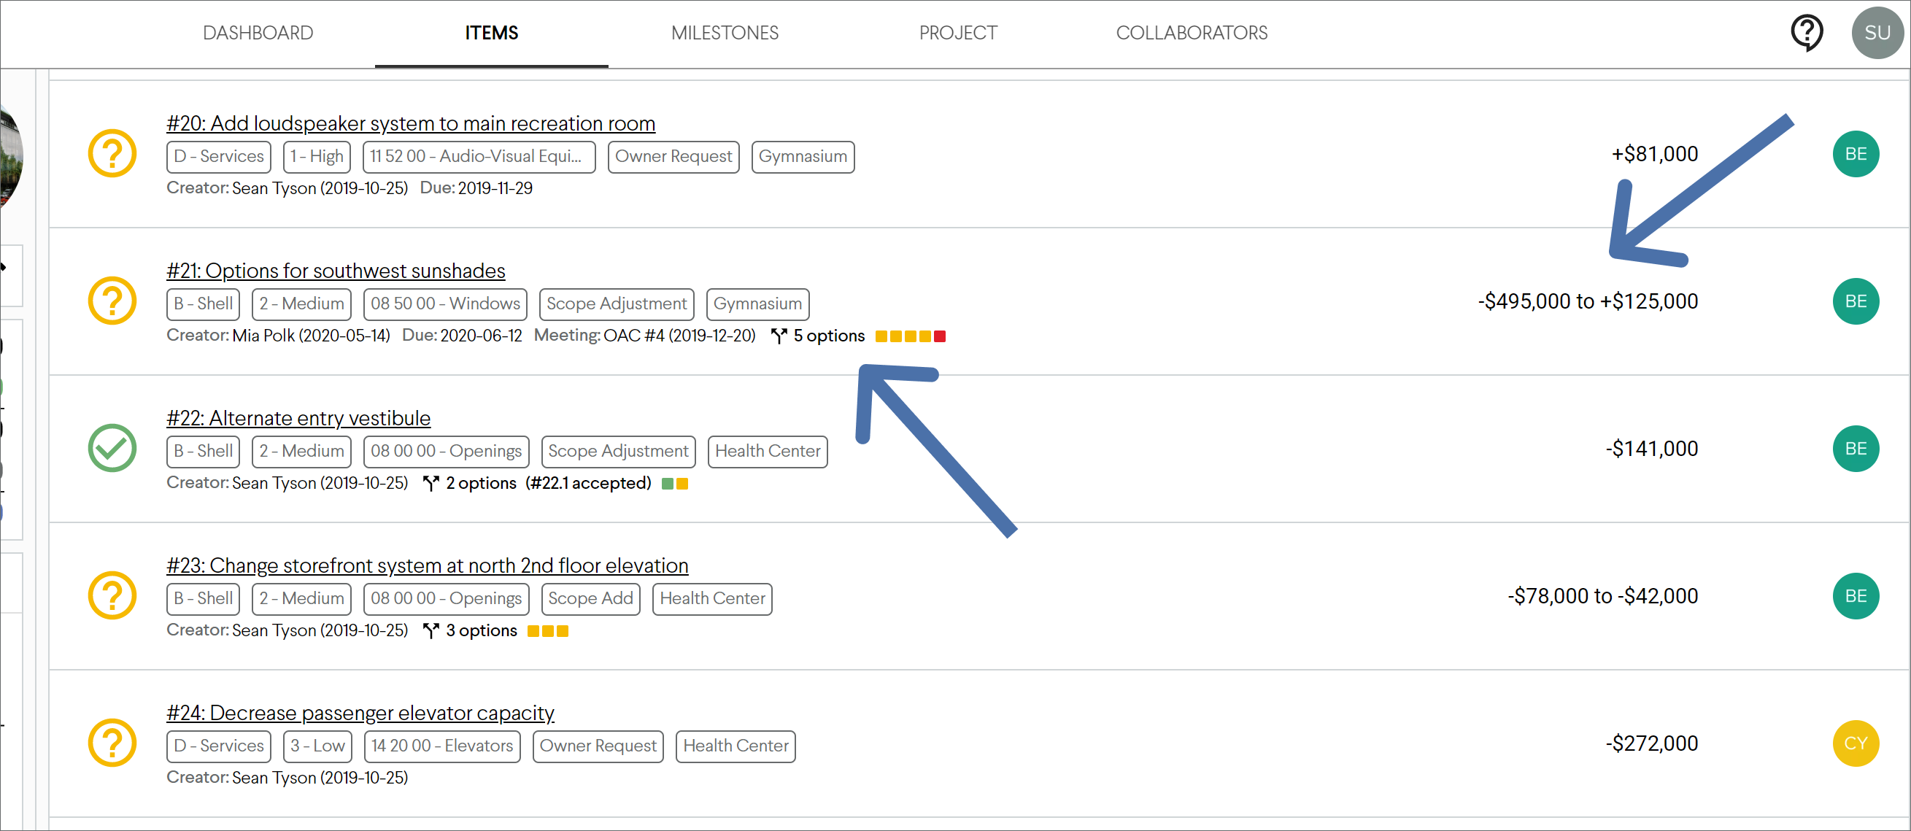Click BE assignee avatar on item #21
The width and height of the screenshot is (1911, 831).
[x=1856, y=301]
